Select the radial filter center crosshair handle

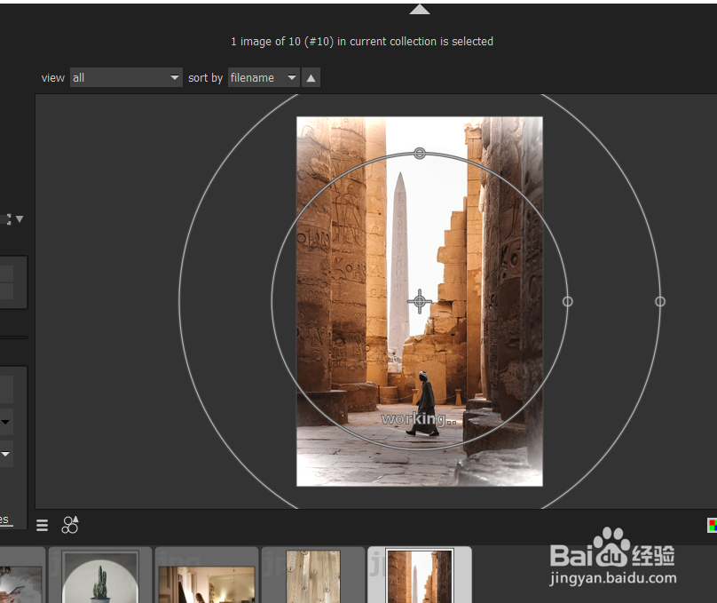420,301
